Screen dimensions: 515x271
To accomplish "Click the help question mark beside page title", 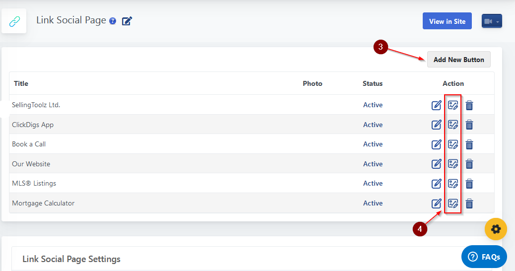I will click(113, 21).
